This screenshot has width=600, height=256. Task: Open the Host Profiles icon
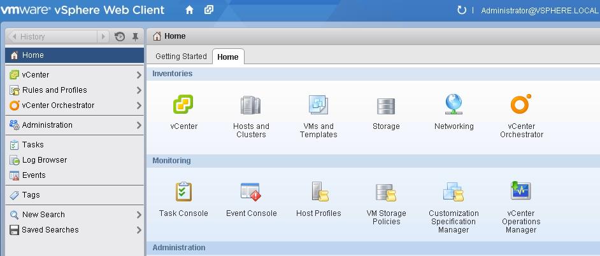click(x=320, y=191)
